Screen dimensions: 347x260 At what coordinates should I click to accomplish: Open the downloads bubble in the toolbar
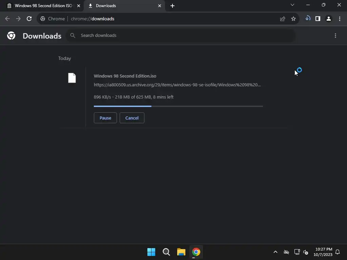308,18
